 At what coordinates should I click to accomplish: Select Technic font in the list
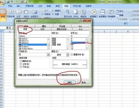tap(33, 47)
